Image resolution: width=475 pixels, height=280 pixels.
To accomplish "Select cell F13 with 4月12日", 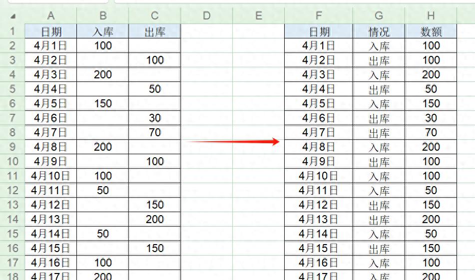I will pos(319,205).
